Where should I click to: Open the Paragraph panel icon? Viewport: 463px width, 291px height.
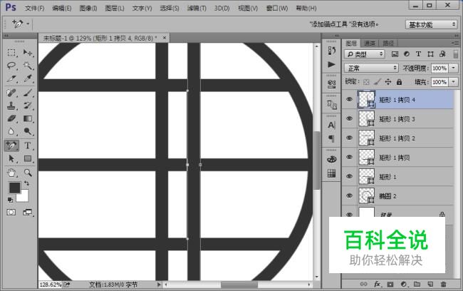(x=332, y=138)
